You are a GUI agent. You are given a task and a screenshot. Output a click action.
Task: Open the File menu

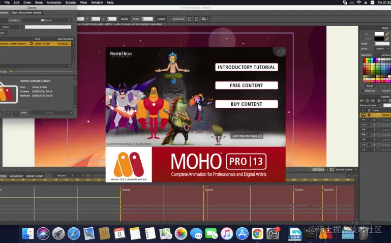pos(7,3)
